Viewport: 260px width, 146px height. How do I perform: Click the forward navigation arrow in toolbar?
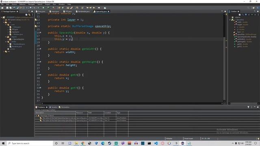(99, 8)
